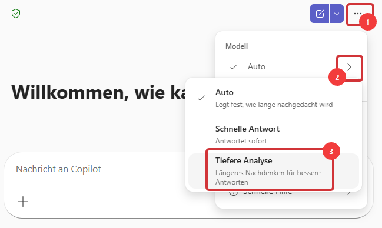Screen dimensions: 382x228
Task: Click the circular icon before Schnelle Hilfe
Action: [x=234, y=193]
